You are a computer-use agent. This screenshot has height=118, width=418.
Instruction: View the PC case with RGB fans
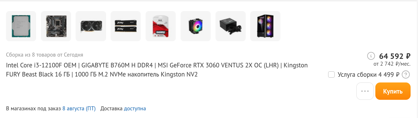pos(265,26)
